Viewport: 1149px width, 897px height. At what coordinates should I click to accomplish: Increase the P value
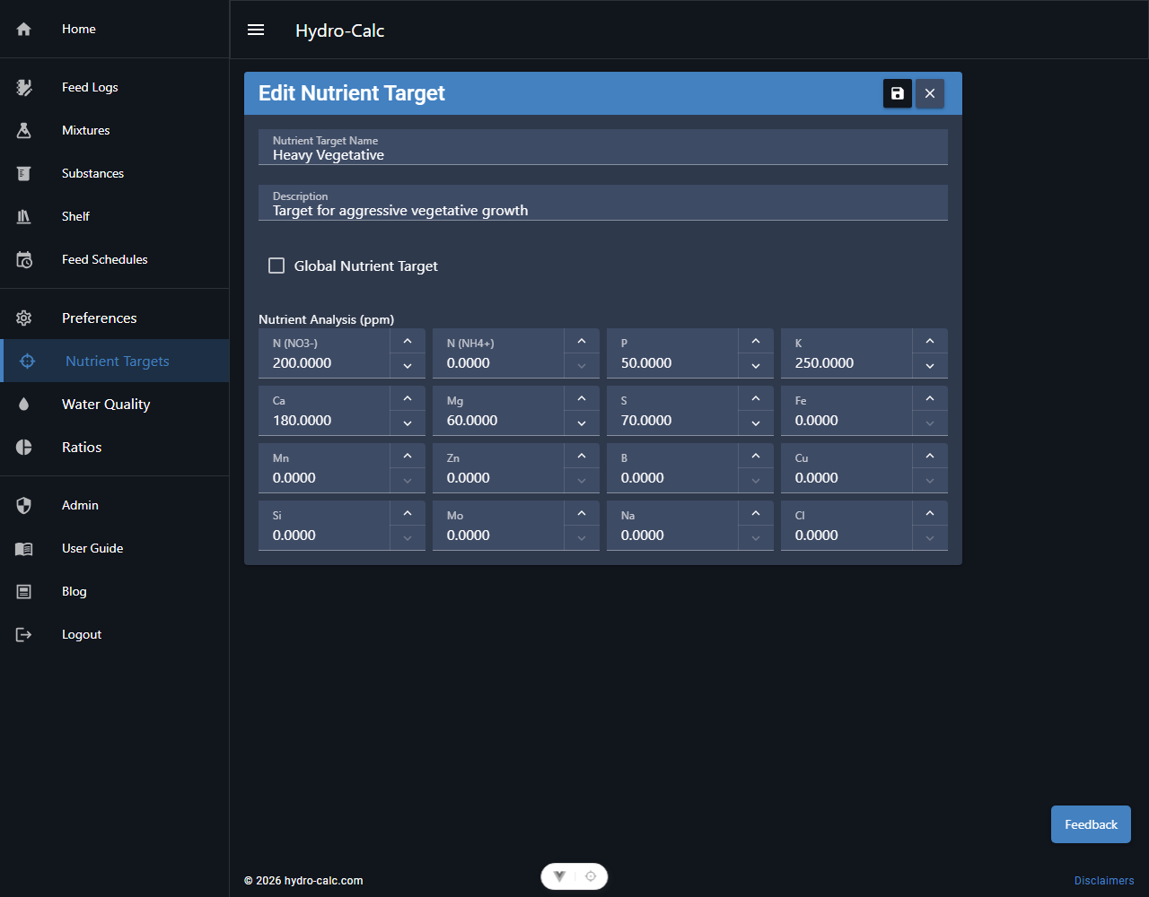pos(756,341)
